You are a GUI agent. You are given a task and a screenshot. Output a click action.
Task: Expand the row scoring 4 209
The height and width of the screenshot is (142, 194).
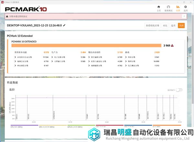pos(89,61)
